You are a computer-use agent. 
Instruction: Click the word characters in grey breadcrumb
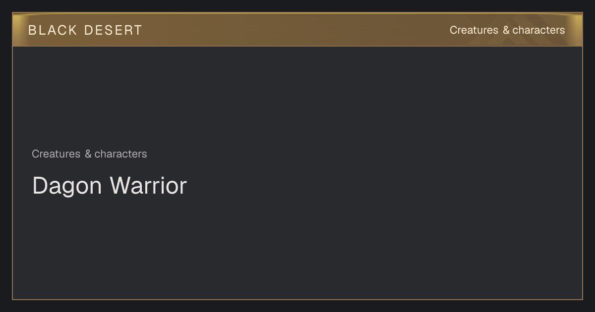(x=120, y=154)
